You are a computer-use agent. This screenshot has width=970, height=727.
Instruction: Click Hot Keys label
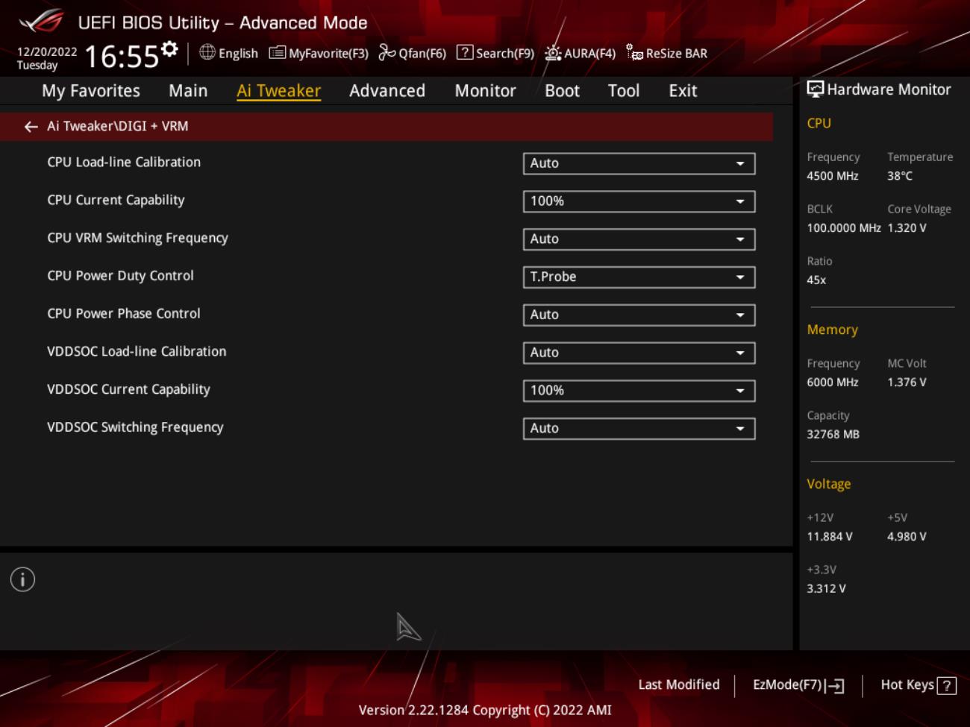pos(907,684)
